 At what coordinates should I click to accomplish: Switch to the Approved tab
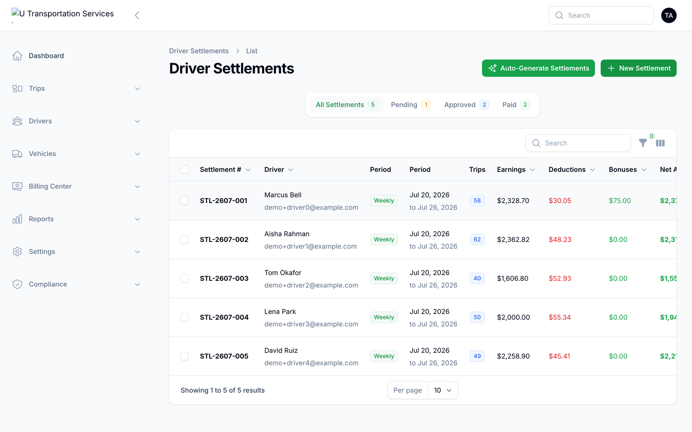click(466, 105)
